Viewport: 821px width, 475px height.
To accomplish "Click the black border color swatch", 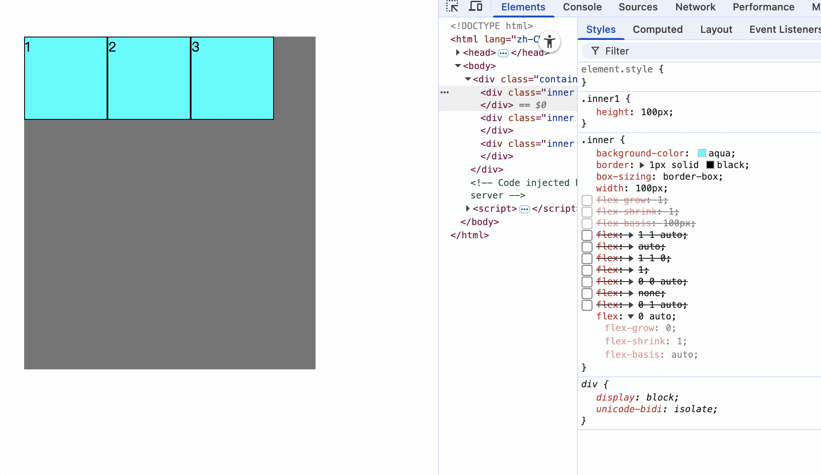I will click(x=710, y=165).
